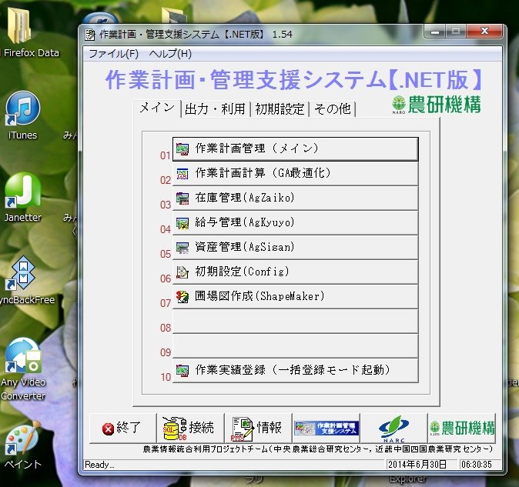Open 作業計画管理（メイン） launcher button
The width and height of the screenshot is (519, 487).
click(295, 149)
